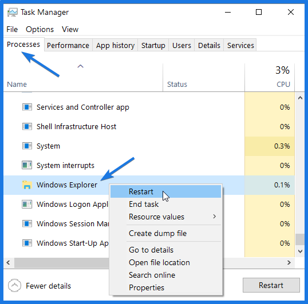
Task: Select the Windows Logon Appl row
Action: [x=149, y=204]
